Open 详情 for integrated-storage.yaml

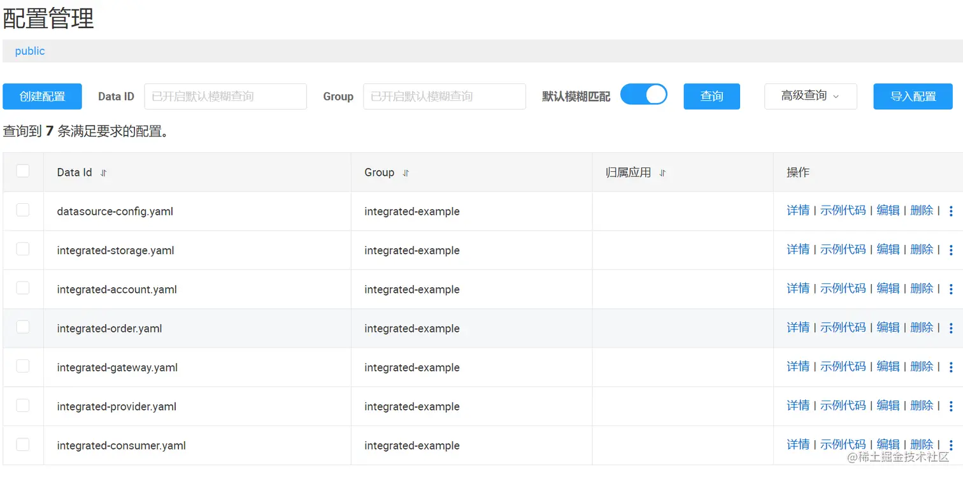pos(798,250)
